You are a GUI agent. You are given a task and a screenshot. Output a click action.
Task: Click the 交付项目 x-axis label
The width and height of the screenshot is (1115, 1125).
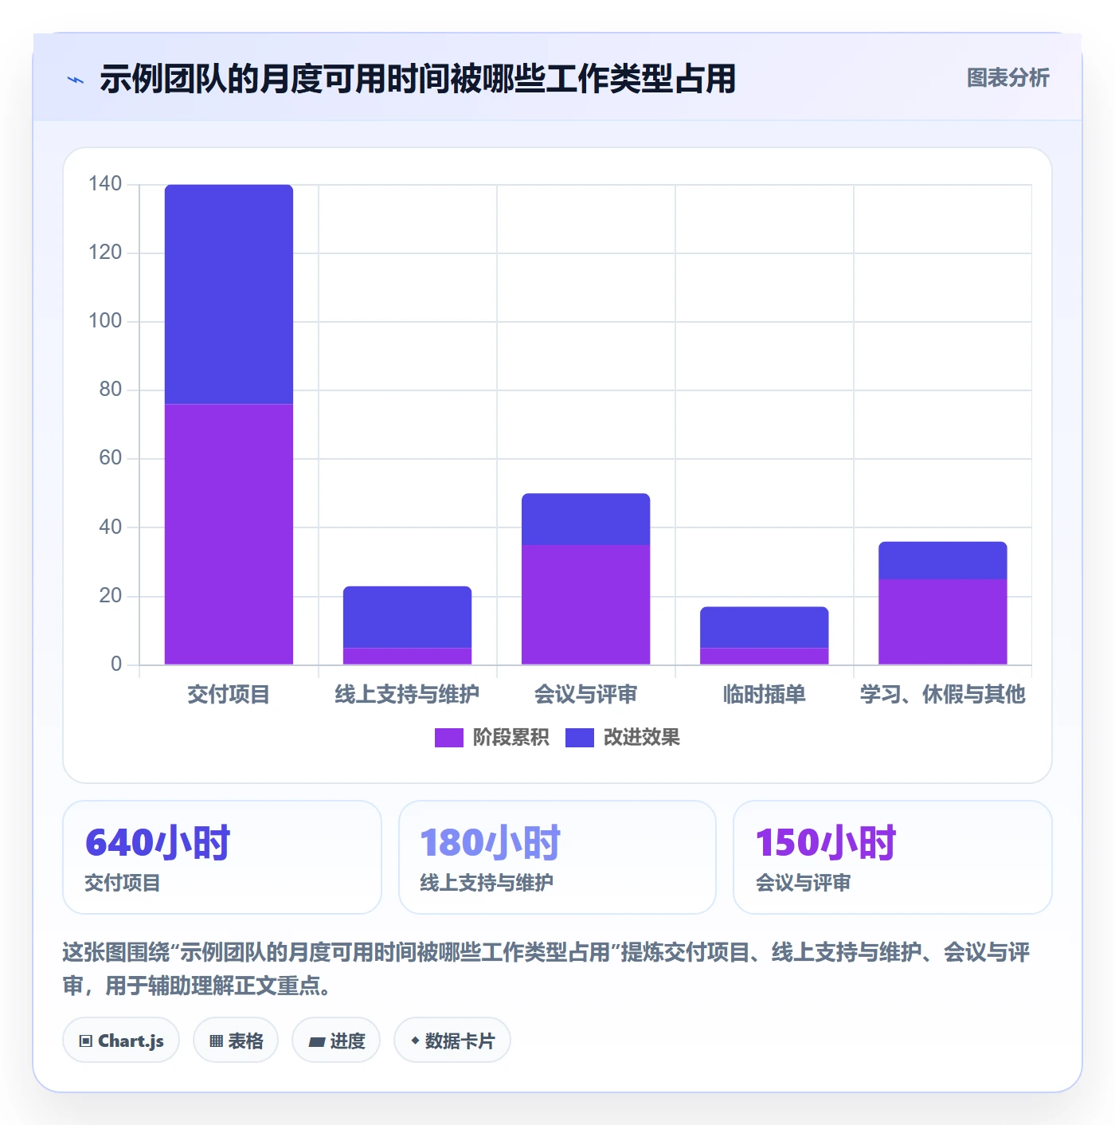[x=229, y=695]
